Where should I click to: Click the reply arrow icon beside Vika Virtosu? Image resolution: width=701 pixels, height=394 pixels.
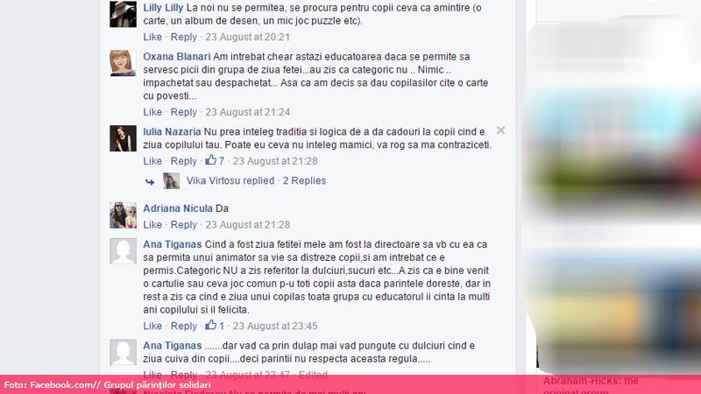coord(150,182)
